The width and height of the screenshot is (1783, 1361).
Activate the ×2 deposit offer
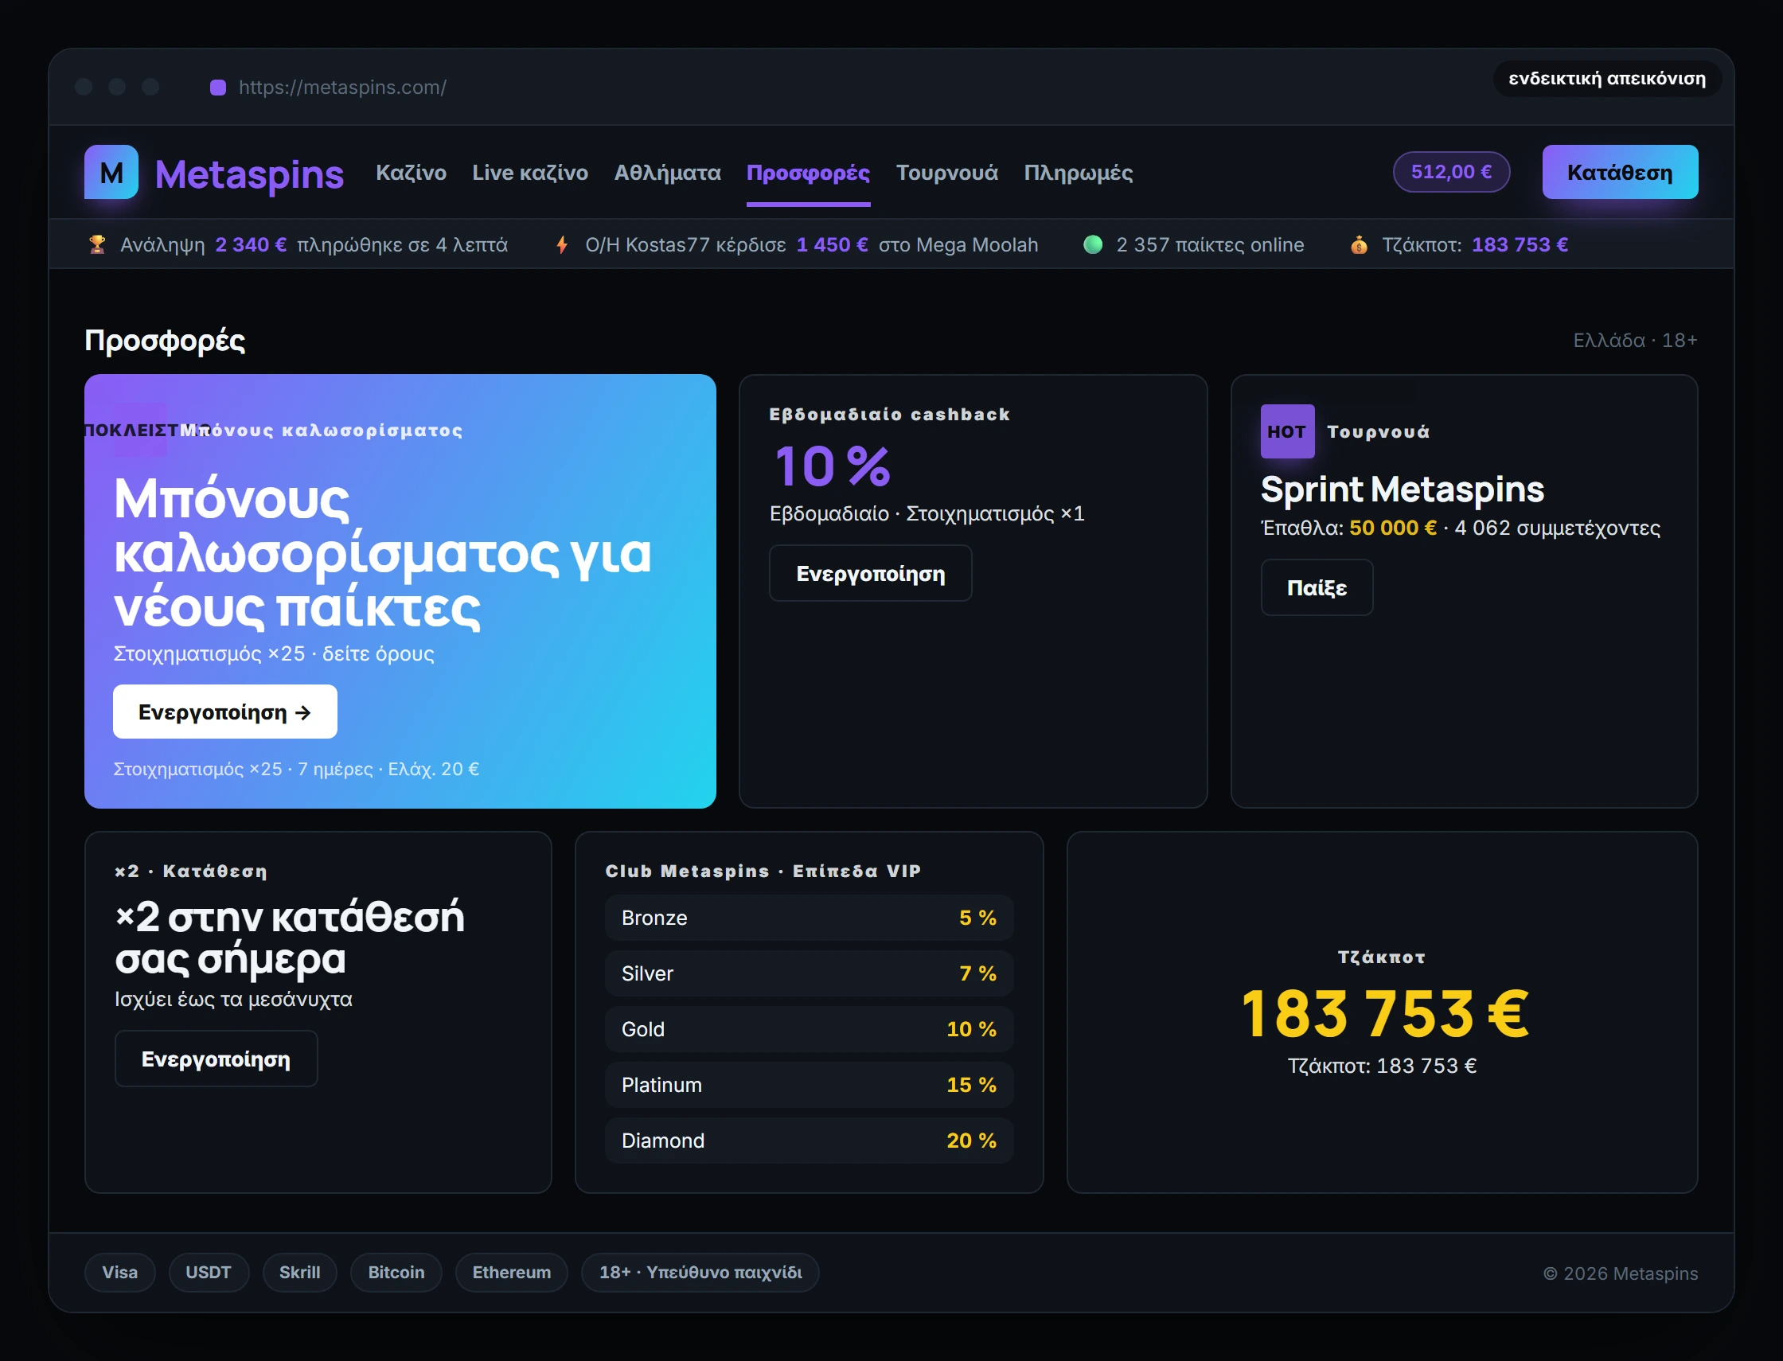(216, 1059)
